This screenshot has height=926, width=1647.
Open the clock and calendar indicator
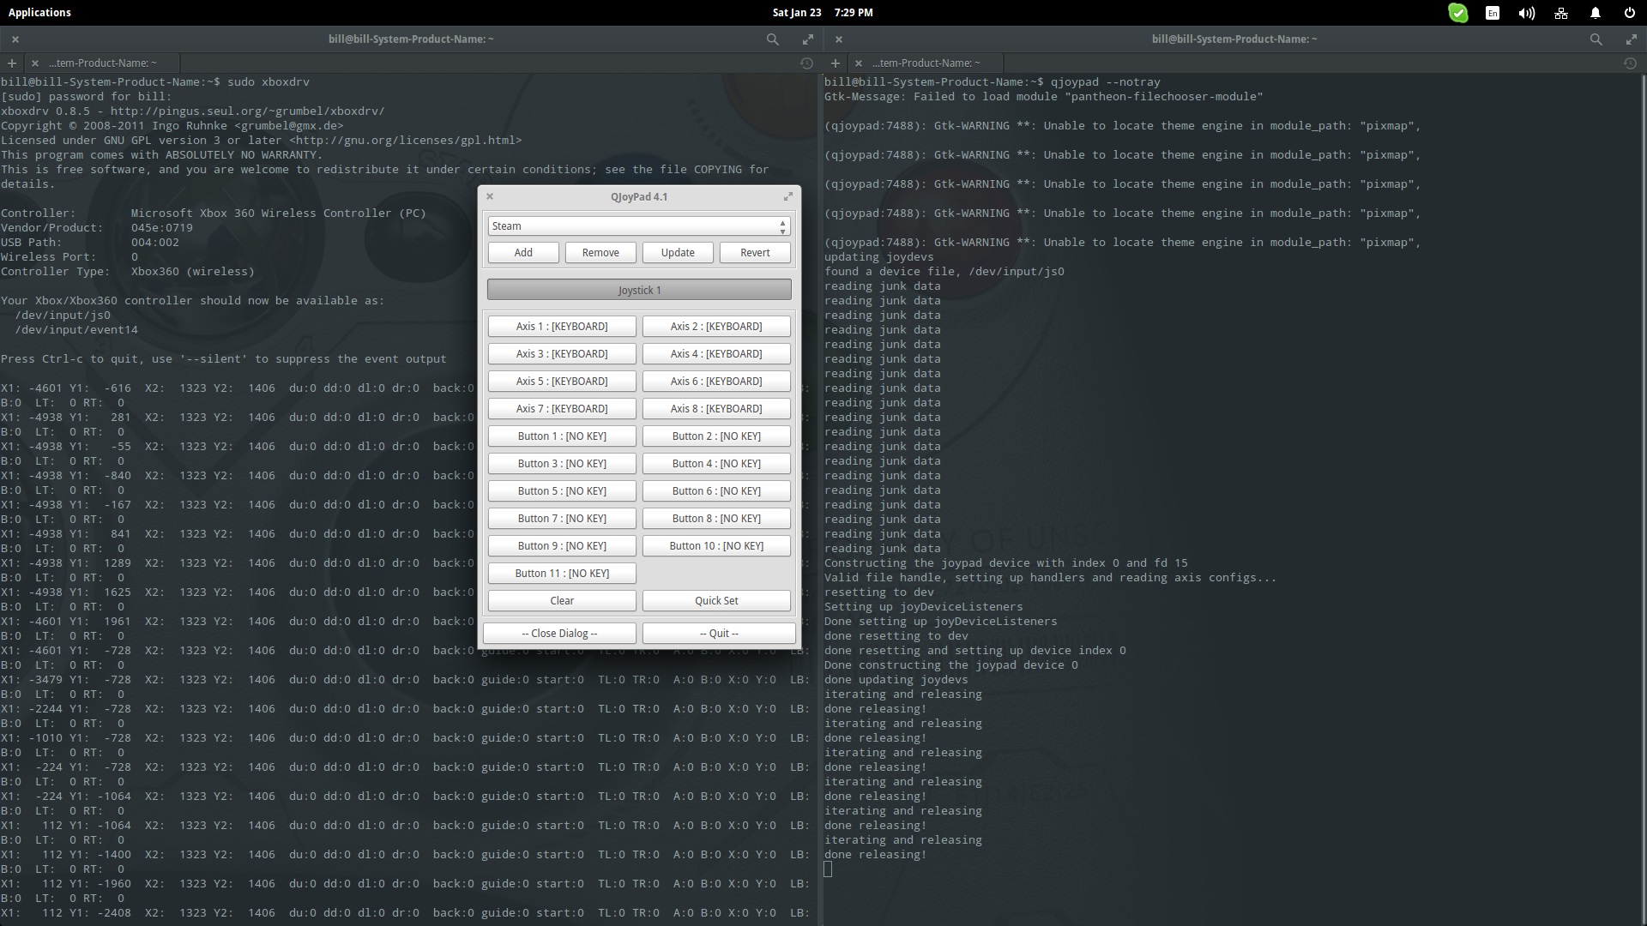click(822, 12)
